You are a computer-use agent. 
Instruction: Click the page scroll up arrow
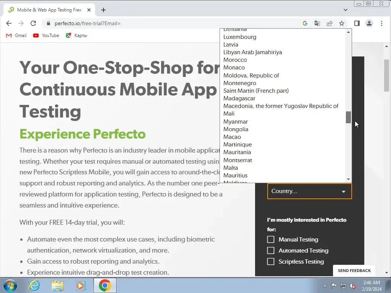386,46
